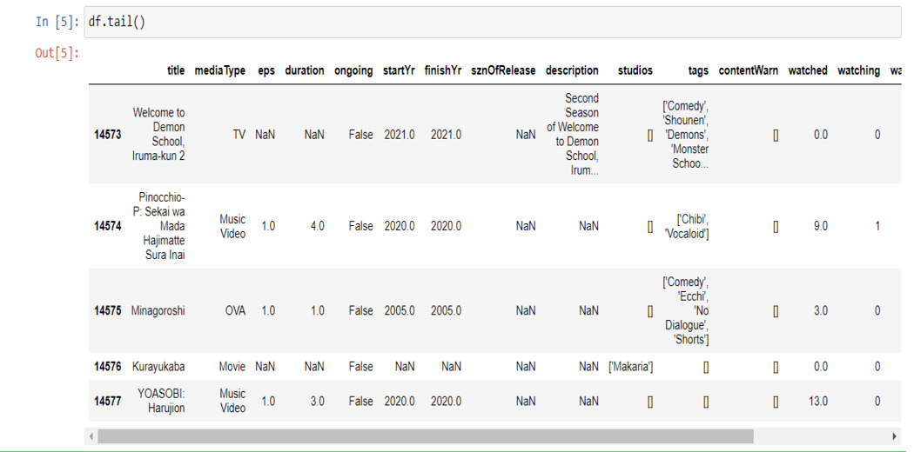
Task: Click the tags column header
Action: tap(698, 70)
